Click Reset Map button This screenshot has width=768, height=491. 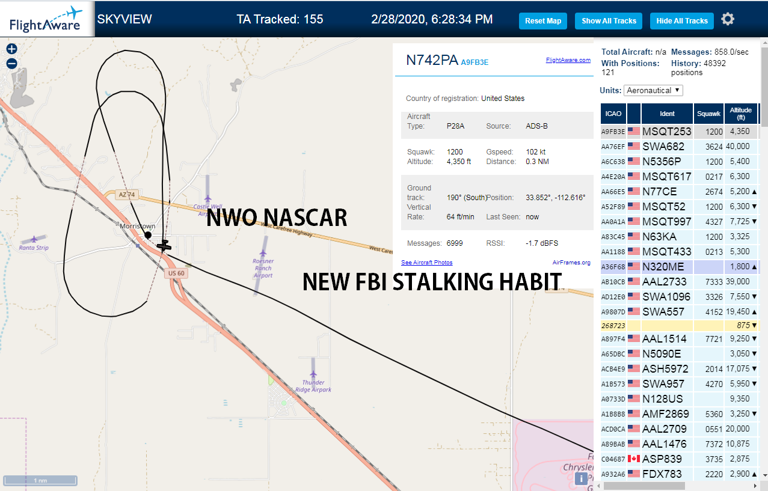(543, 21)
